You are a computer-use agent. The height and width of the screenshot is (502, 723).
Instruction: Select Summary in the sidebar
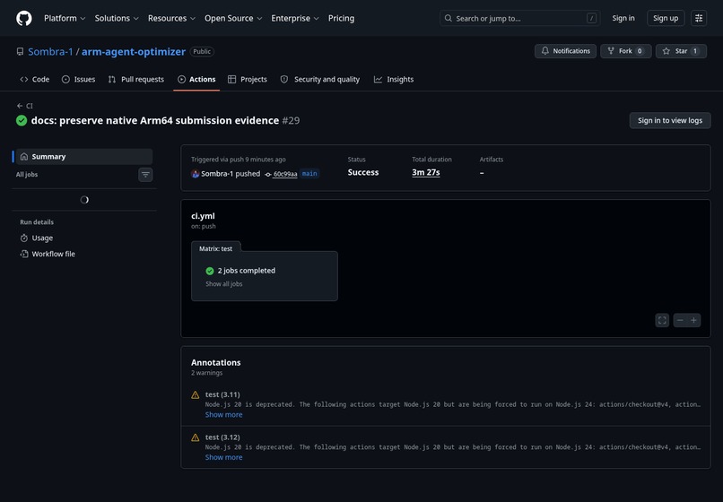(84, 157)
